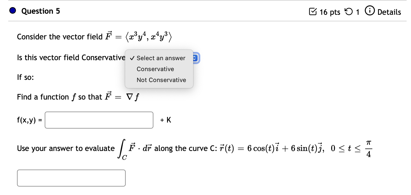Viewport: 411px width, 195px height.
Task: Click the blue down arrow on the dropdown stepper
Action: click(x=195, y=60)
